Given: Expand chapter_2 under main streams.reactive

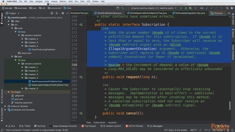Looking at the screenshot, I should (x=22, y=39).
